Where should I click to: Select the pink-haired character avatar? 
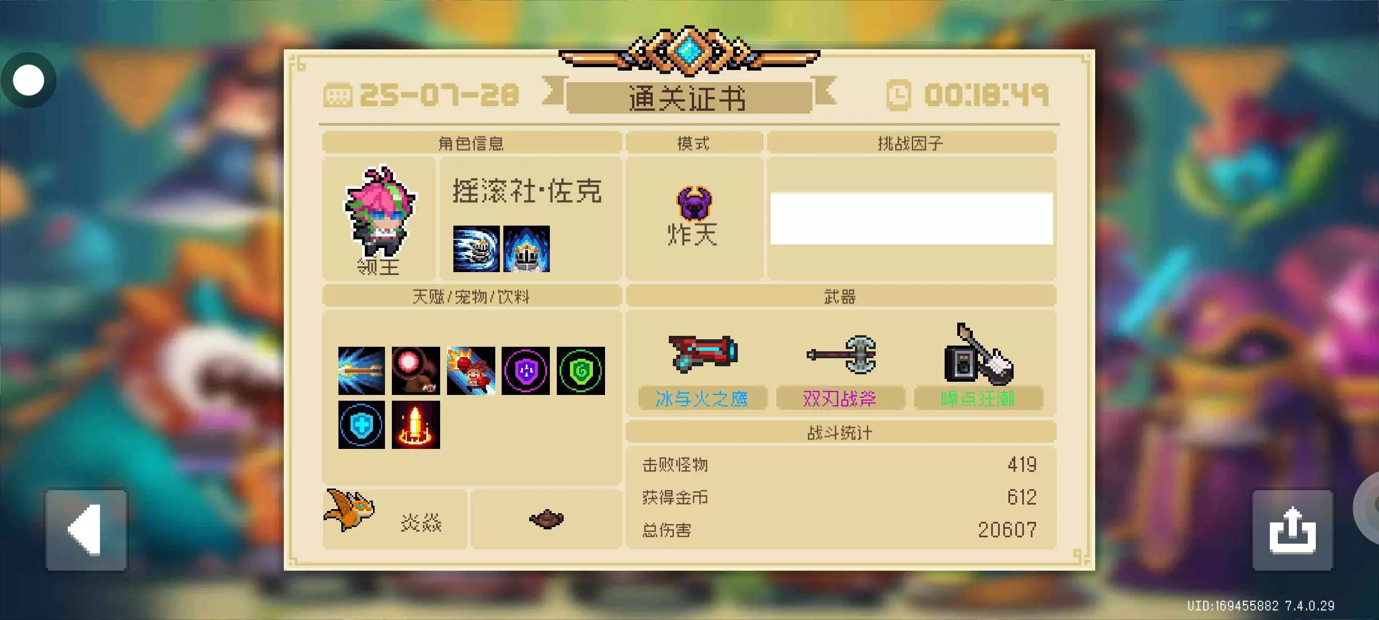(x=379, y=212)
